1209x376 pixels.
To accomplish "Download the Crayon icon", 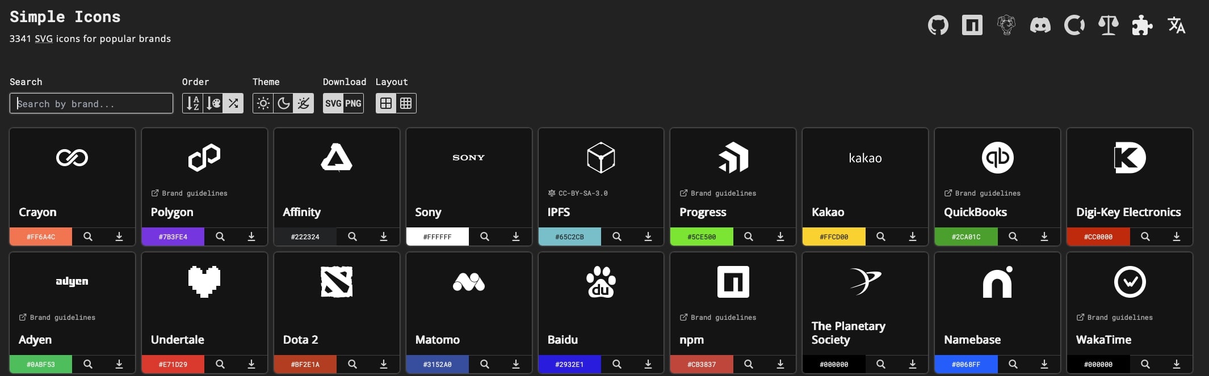I will pos(119,236).
